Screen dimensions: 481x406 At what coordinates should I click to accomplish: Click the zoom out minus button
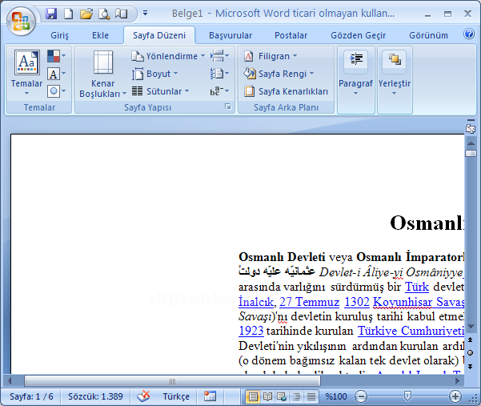tap(361, 396)
